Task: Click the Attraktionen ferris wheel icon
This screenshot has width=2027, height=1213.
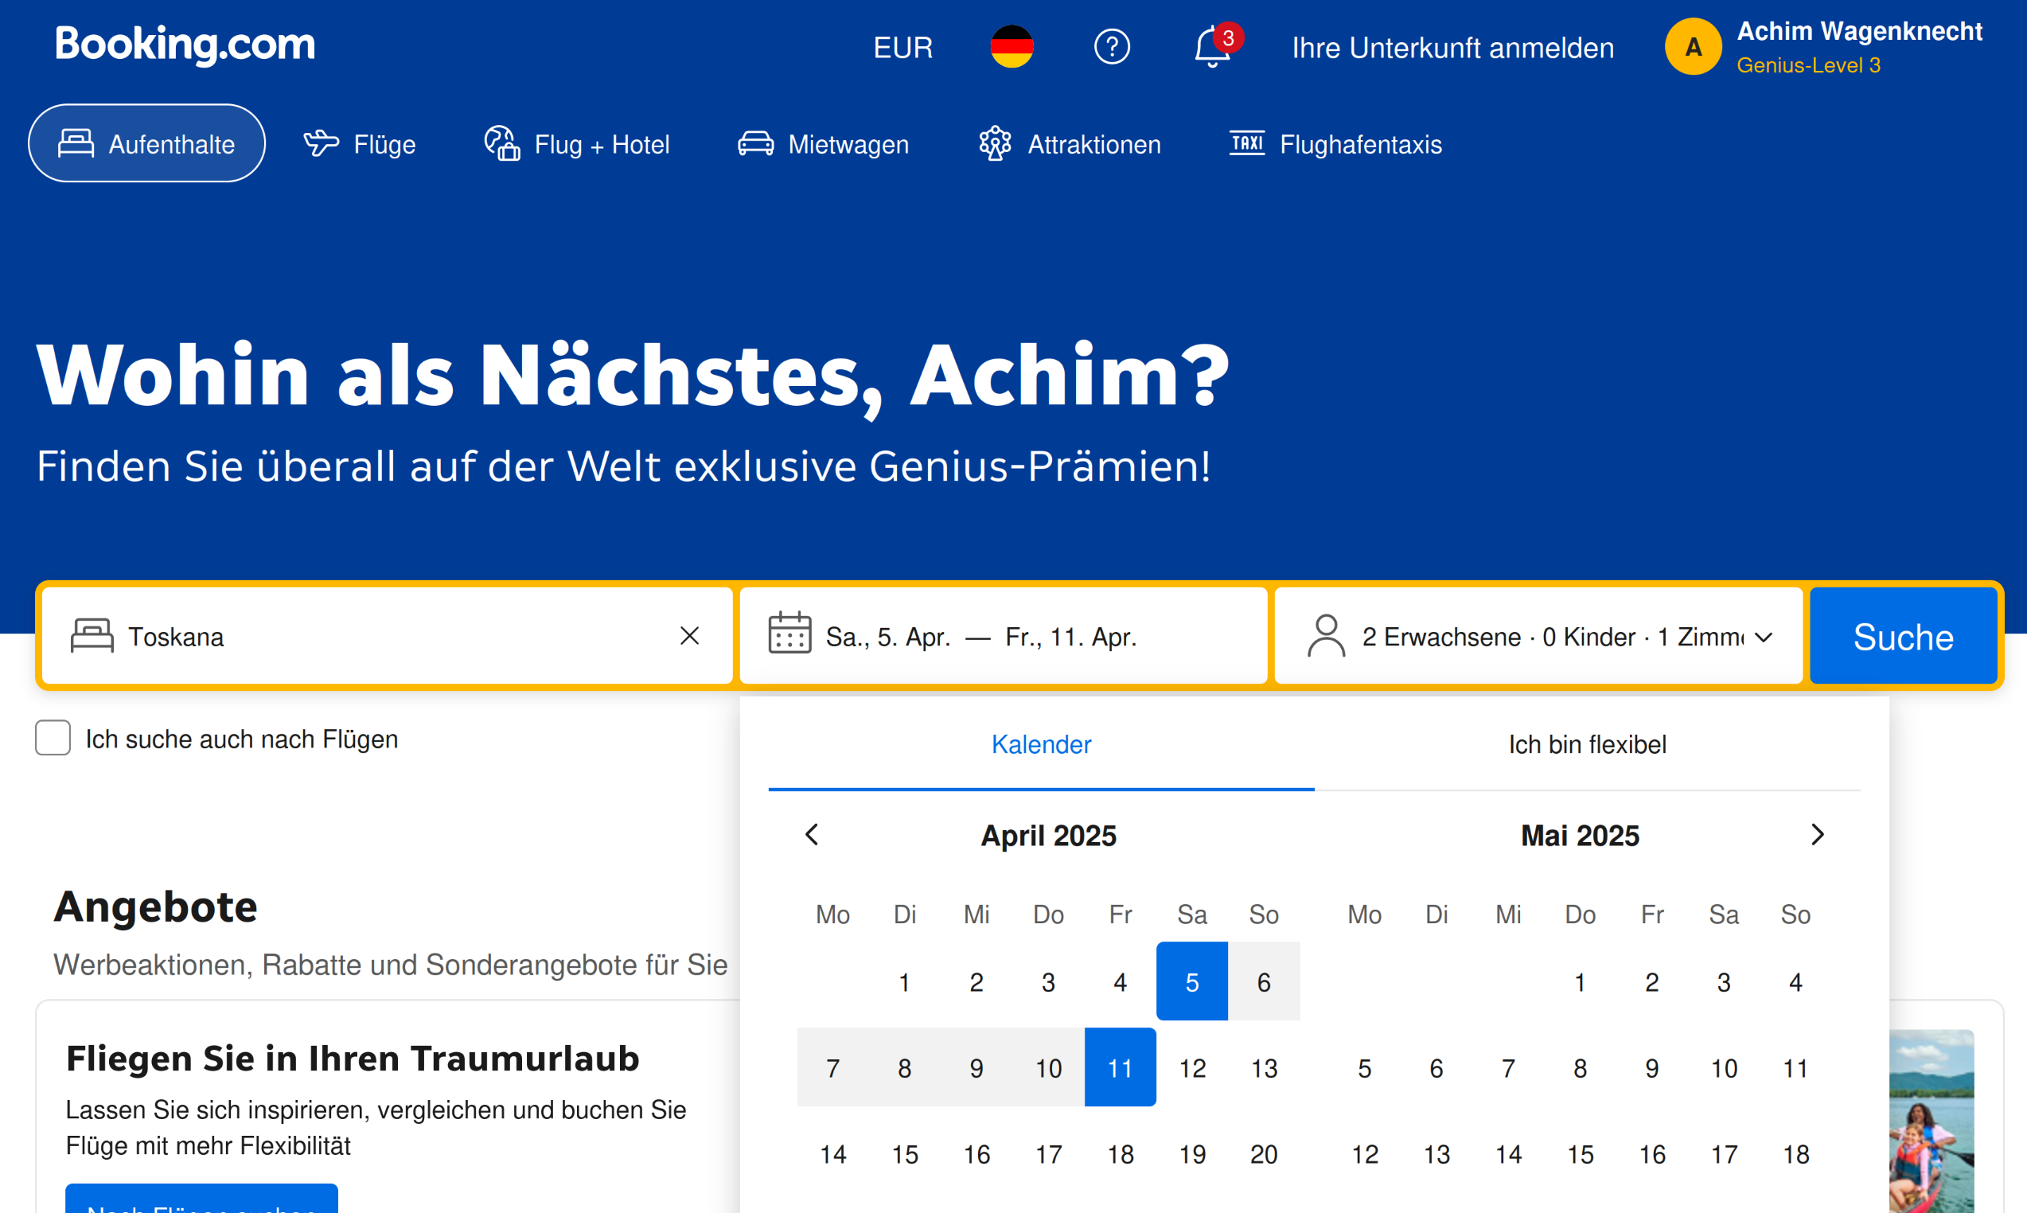Action: pyautogui.click(x=995, y=143)
